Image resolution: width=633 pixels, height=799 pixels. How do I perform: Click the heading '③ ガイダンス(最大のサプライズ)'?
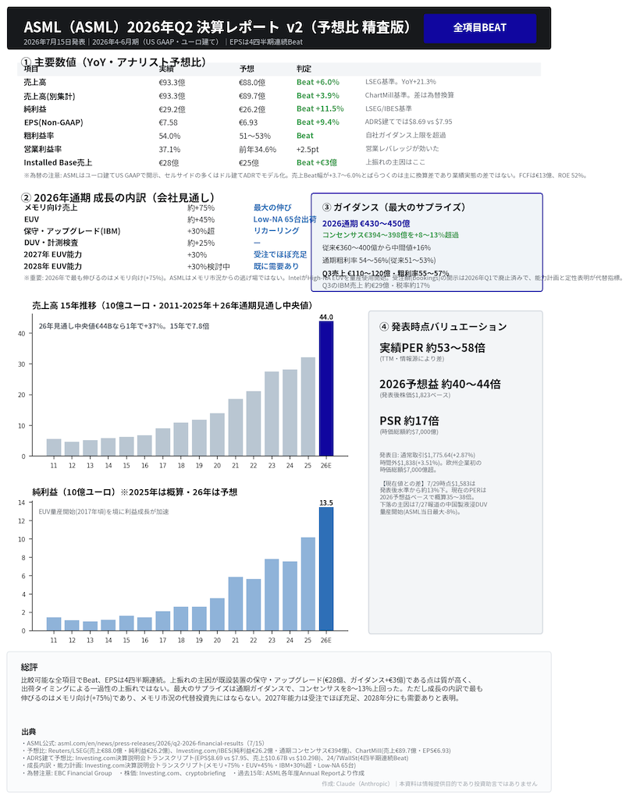tap(394, 208)
